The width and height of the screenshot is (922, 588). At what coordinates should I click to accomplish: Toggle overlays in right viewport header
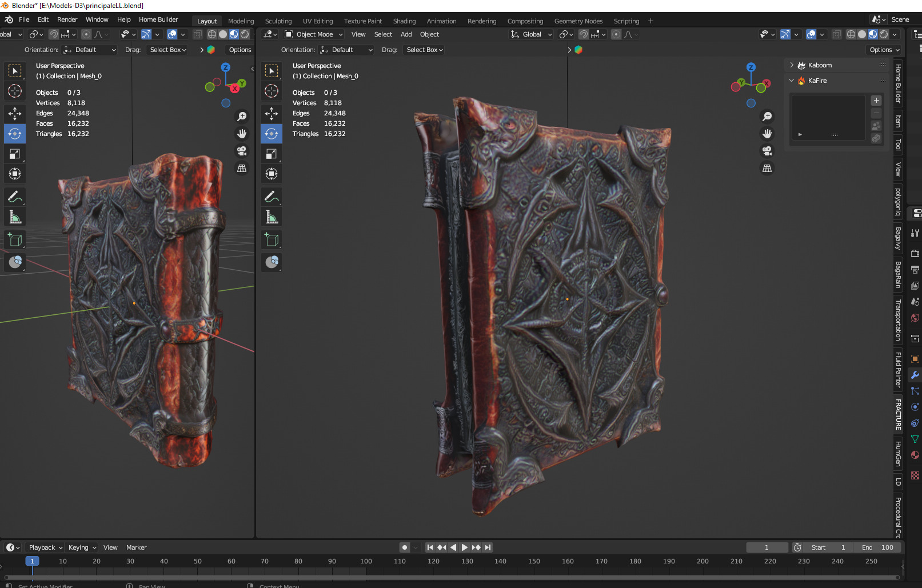point(811,34)
